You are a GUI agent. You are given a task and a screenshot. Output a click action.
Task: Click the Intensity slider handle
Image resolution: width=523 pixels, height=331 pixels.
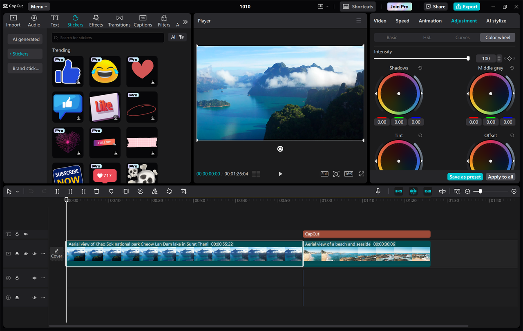468,58
